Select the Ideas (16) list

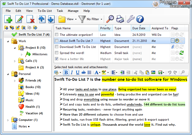[x=32, y=94]
